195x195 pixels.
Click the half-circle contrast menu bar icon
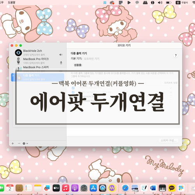(x=152, y=2)
